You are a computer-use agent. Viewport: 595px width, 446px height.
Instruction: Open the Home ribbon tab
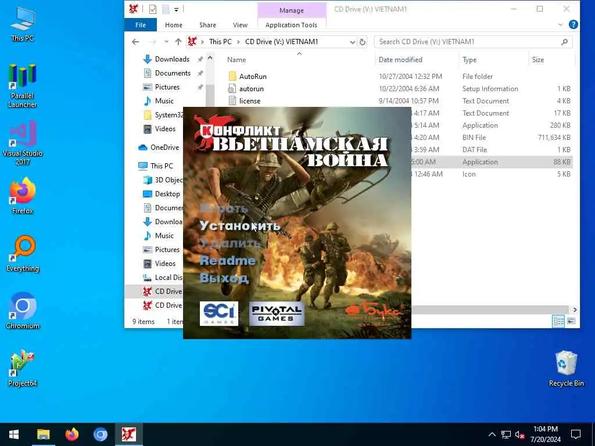point(173,25)
